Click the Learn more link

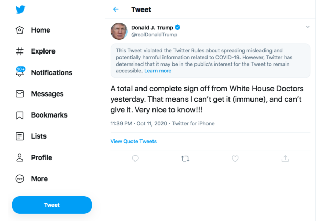[158, 71]
